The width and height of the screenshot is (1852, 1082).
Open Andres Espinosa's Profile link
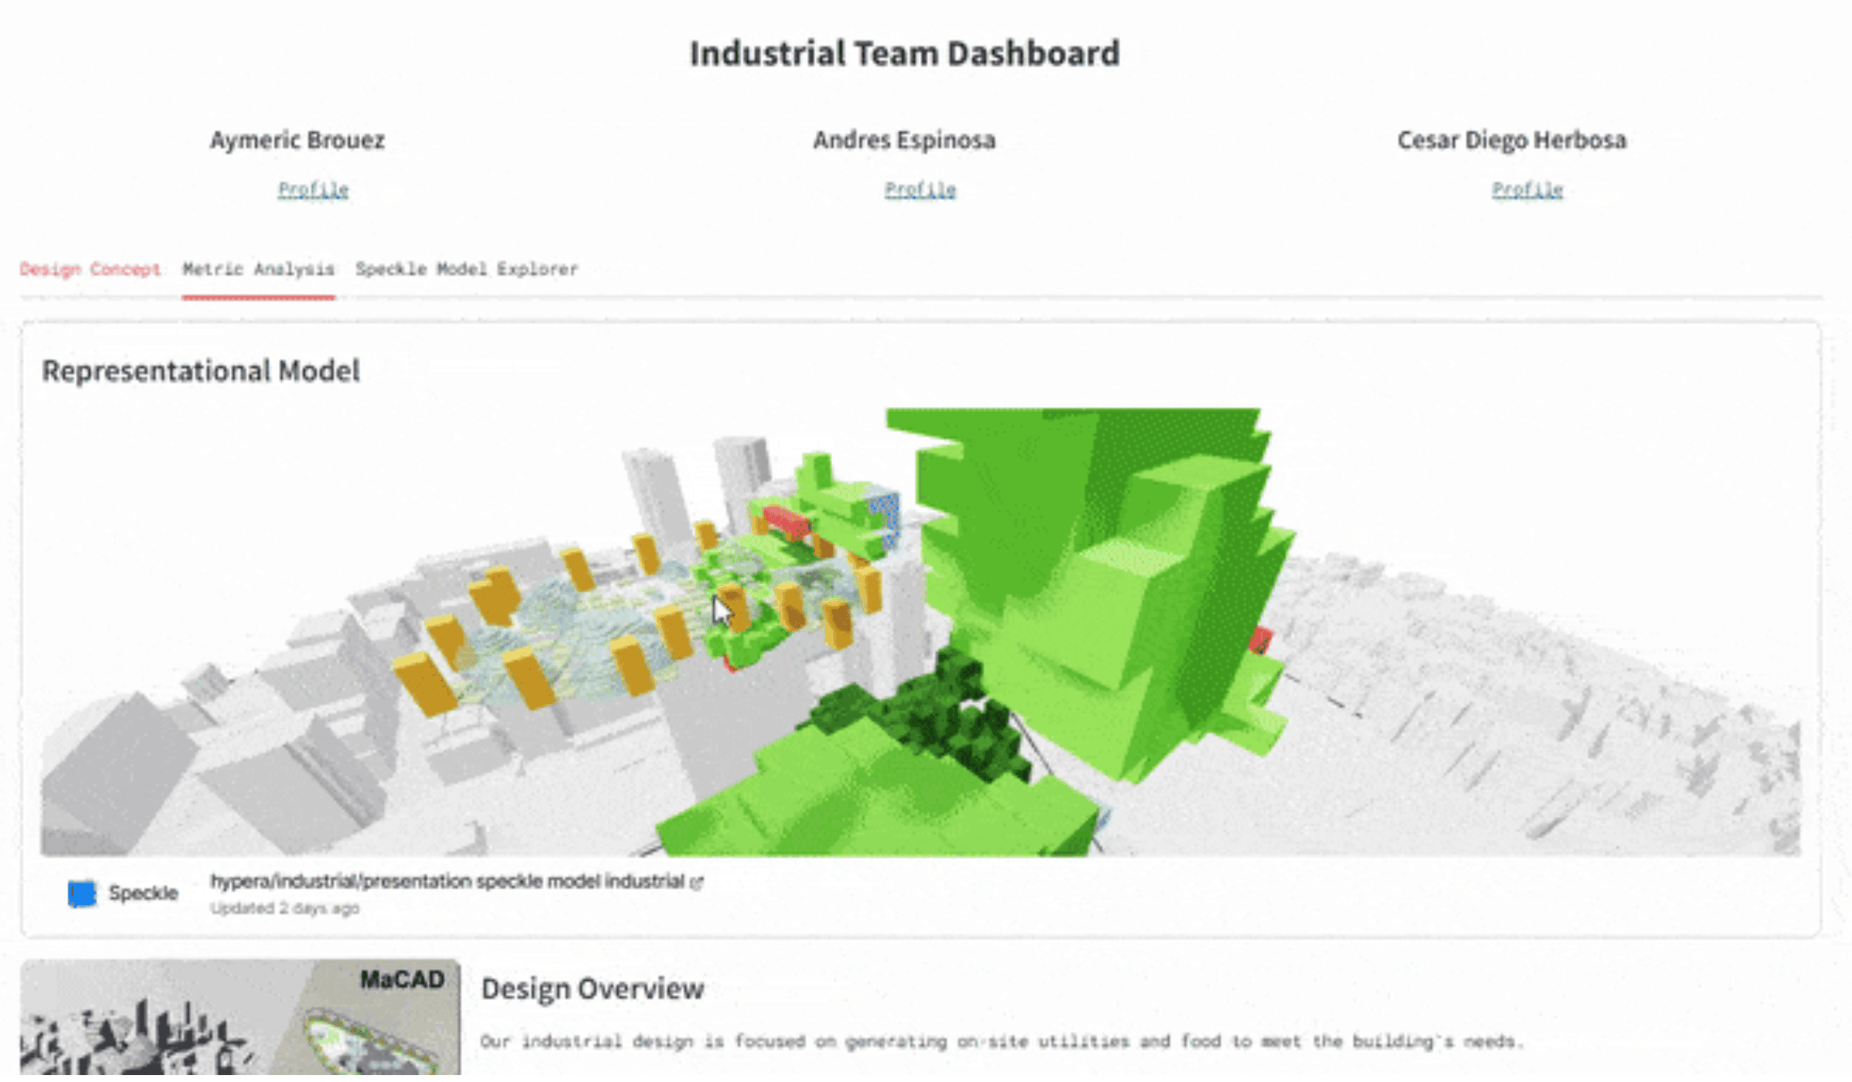(919, 189)
